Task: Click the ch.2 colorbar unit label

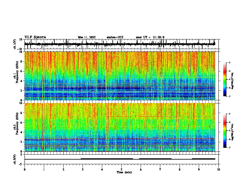Action: point(232,132)
